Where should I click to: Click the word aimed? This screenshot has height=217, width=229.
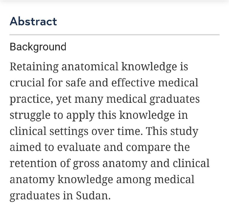pos(25,147)
